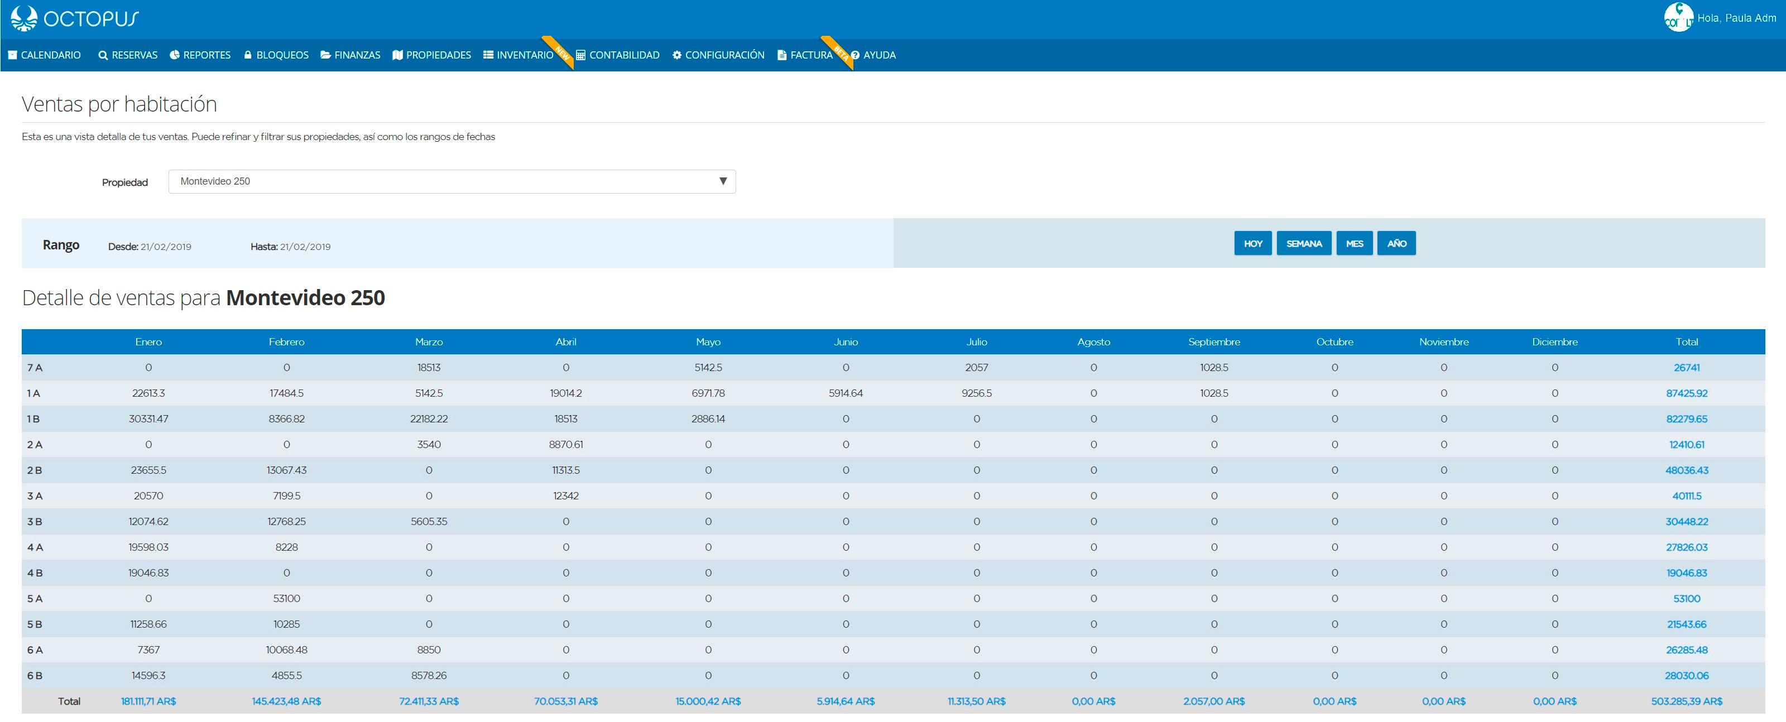Image resolution: width=1786 pixels, height=722 pixels.
Task: Click the Octopus logo icon
Action: pos(23,19)
